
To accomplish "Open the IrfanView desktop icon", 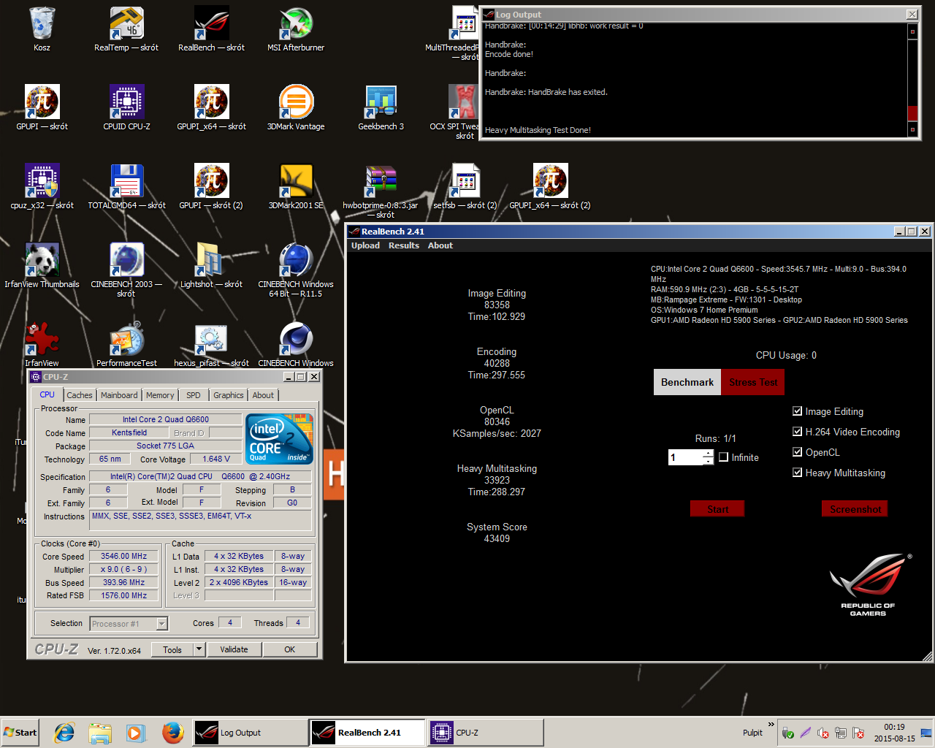I will pyautogui.click(x=42, y=339).
